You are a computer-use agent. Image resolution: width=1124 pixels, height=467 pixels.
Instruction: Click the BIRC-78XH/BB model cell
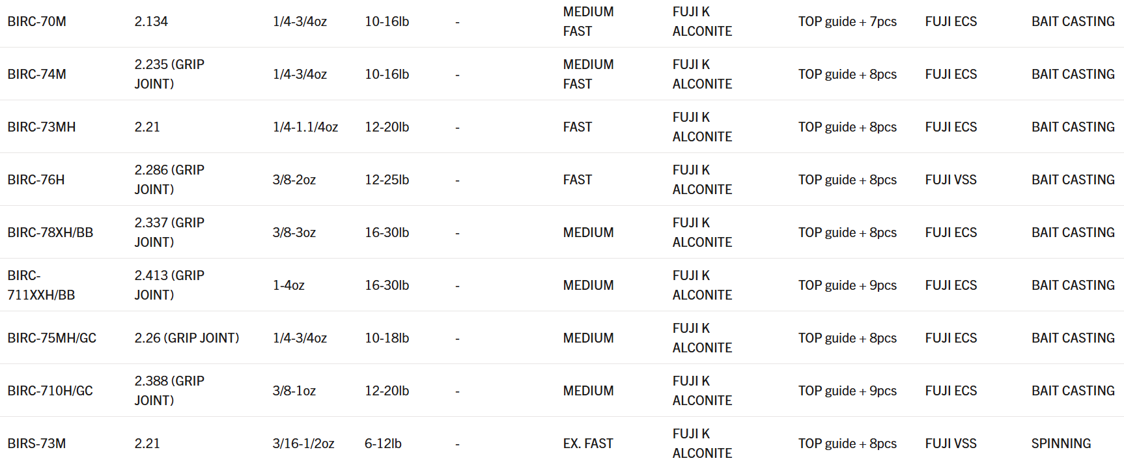point(50,233)
